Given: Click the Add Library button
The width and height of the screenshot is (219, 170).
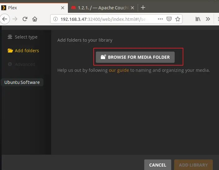Looking at the screenshot, I should tap(194, 165).
